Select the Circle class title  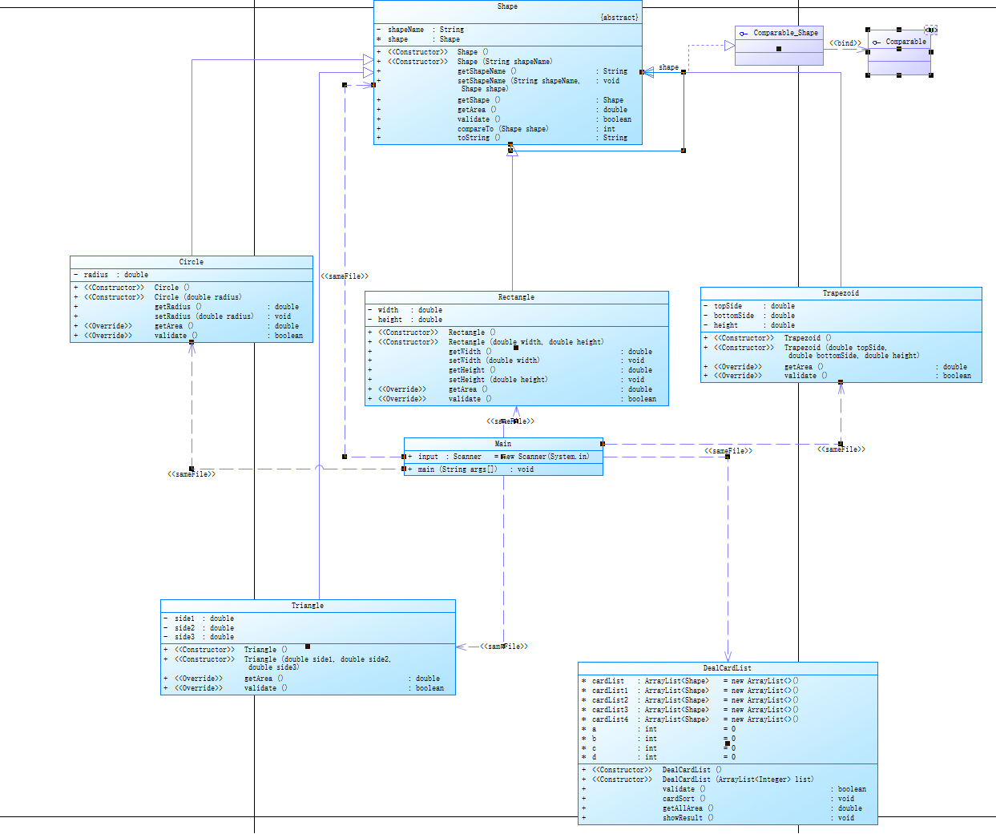point(192,262)
